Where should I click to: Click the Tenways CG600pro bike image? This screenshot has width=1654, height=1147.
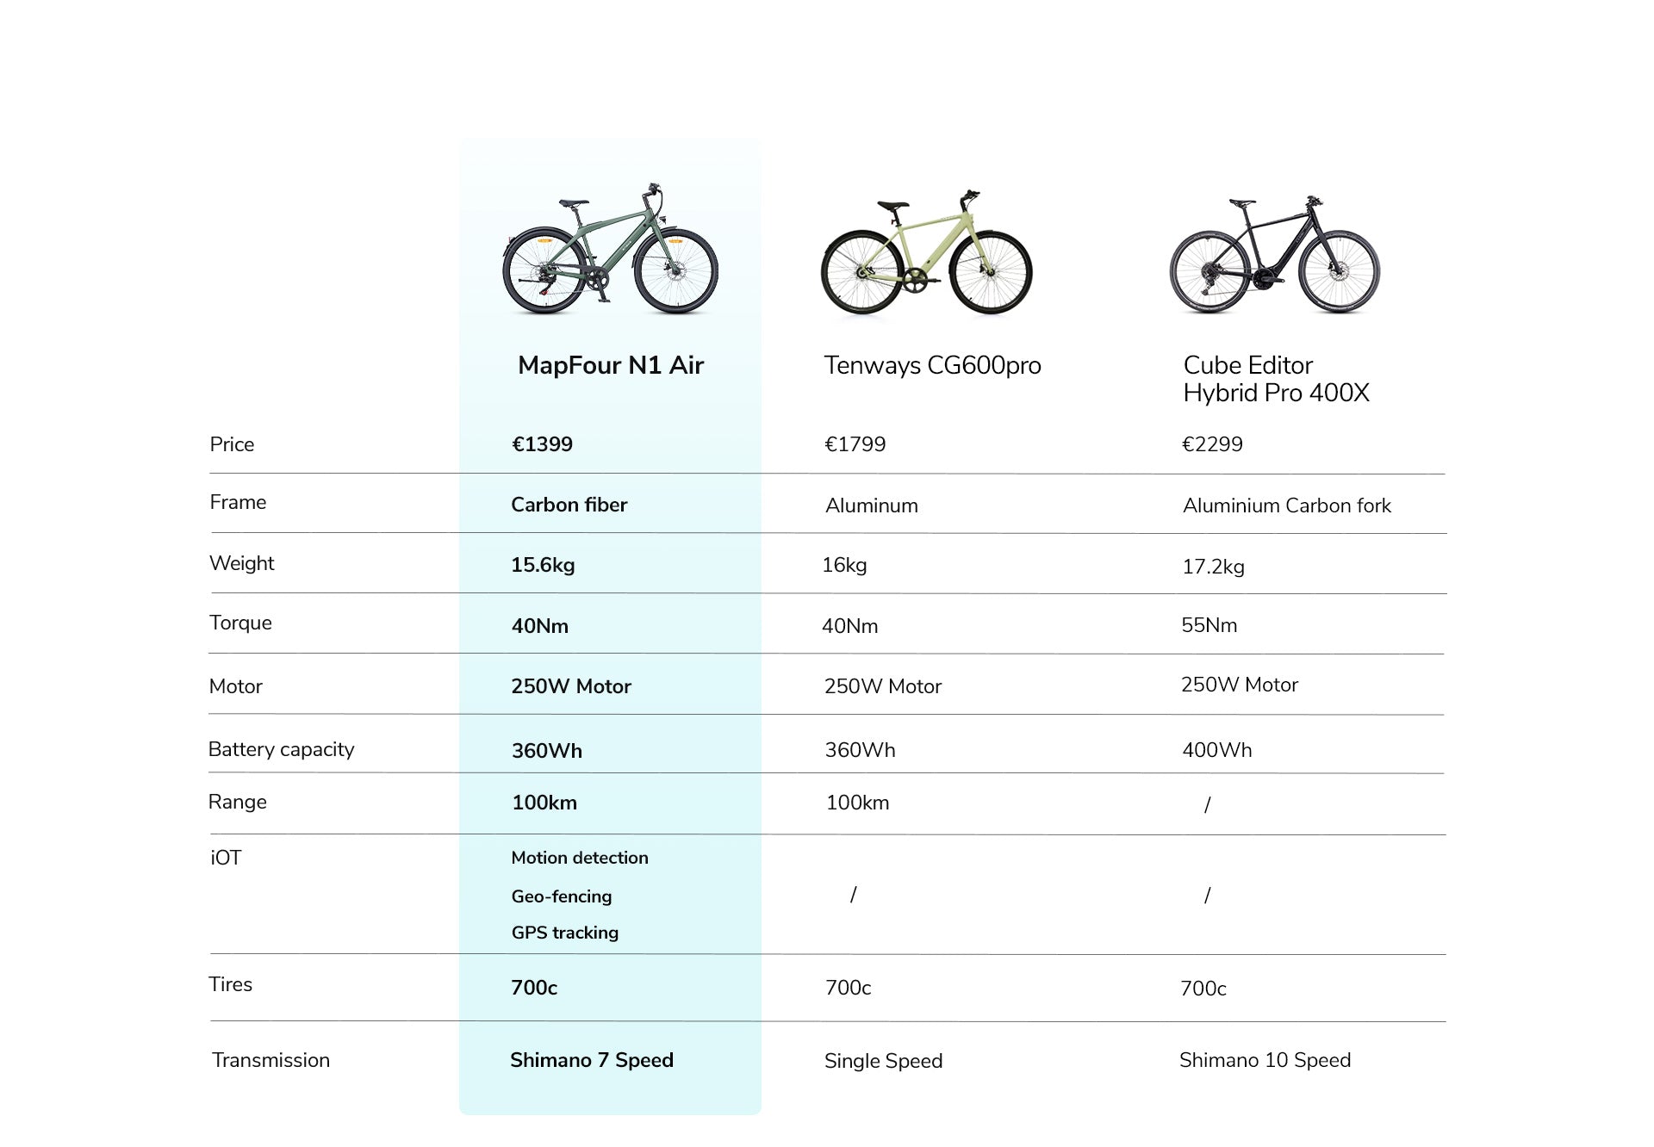926,253
